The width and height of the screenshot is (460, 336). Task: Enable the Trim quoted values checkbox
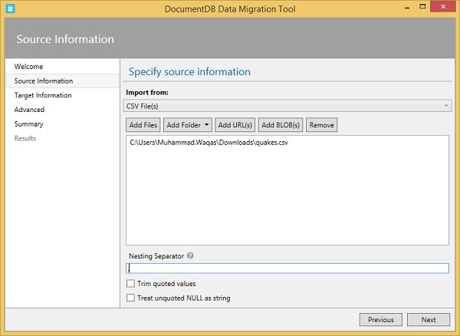(131, 284)
